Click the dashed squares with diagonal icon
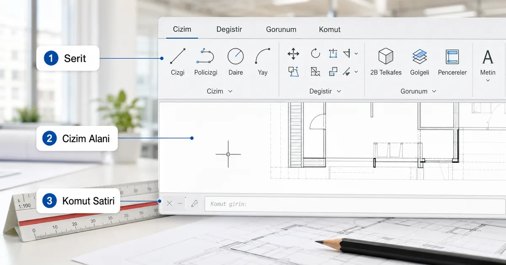 tap(315, 72)
